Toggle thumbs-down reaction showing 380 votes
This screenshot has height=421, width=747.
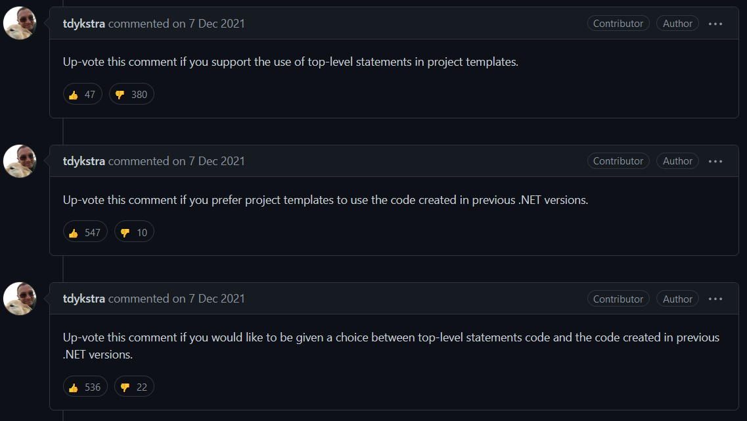pyautogui.click(x=131, y=94)
